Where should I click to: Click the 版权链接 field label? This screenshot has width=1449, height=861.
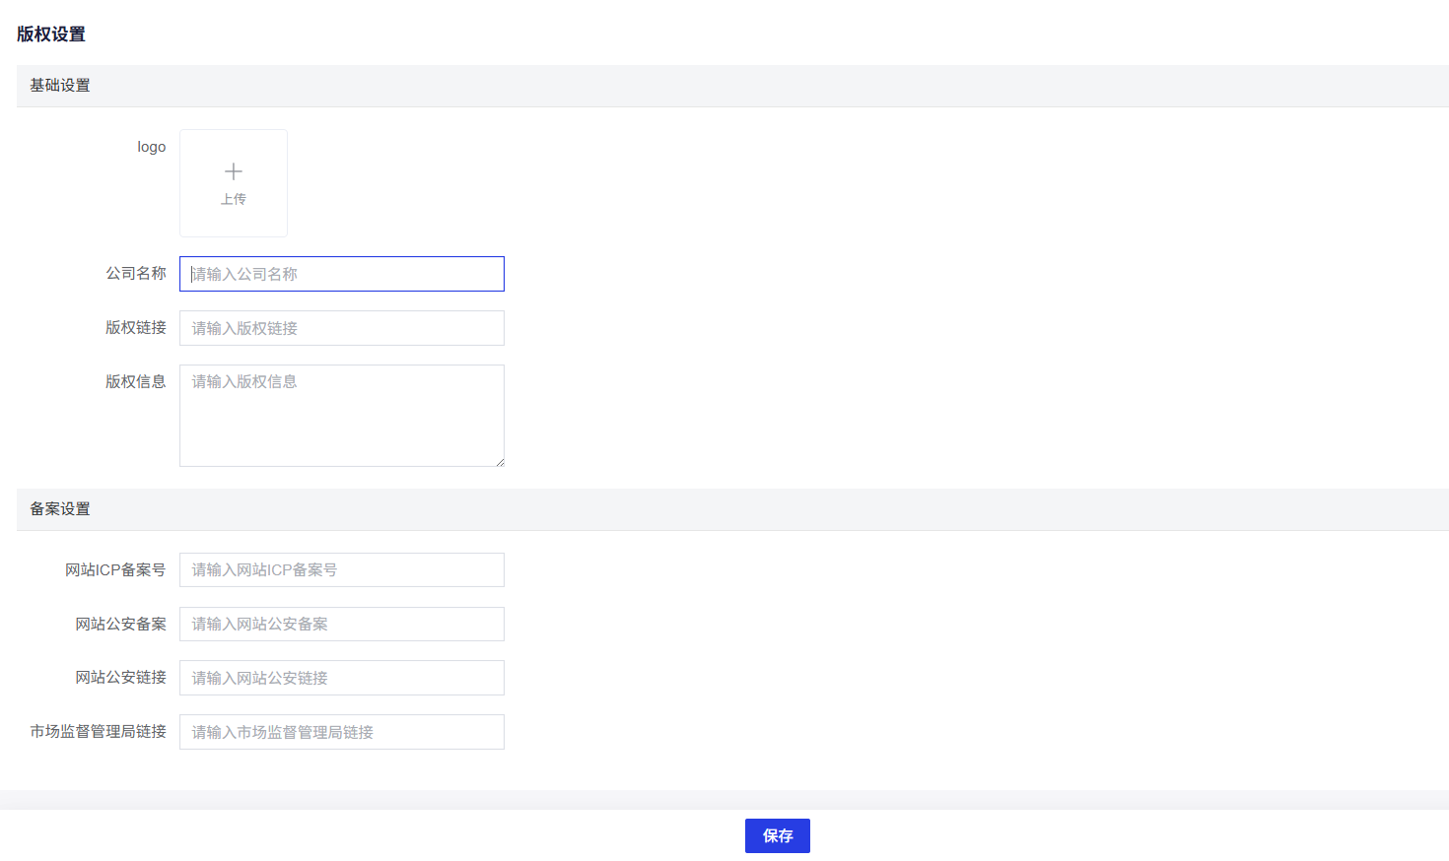pyautogui.click(x=136, y=327)
